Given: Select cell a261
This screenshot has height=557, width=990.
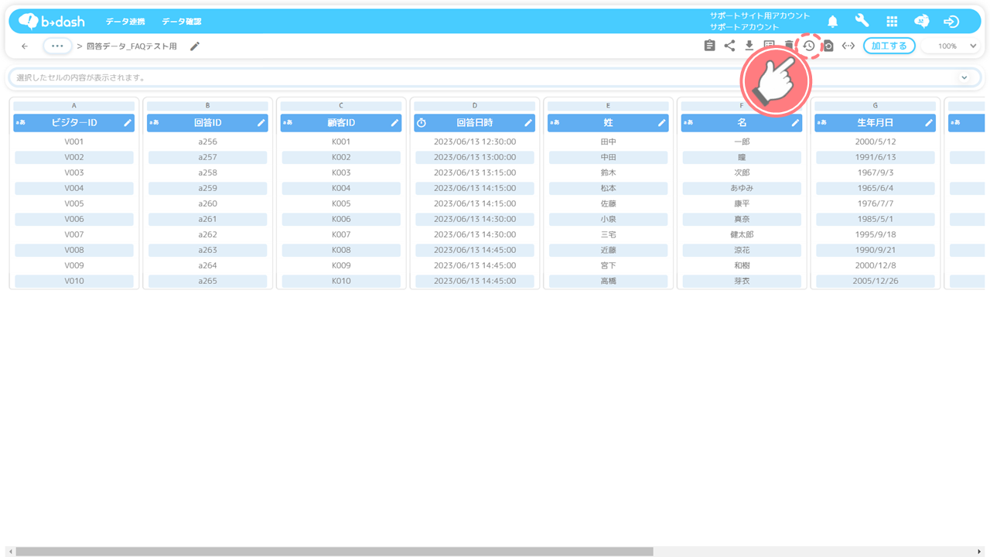Looking at the screenshot, I should [207, 219].
